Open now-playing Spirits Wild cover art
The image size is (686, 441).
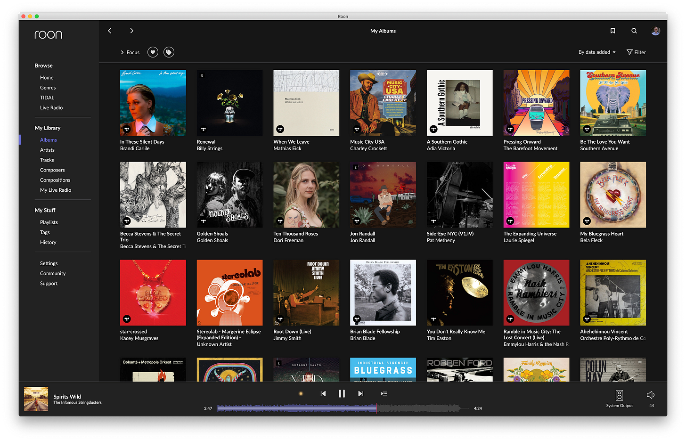(36, 399)
